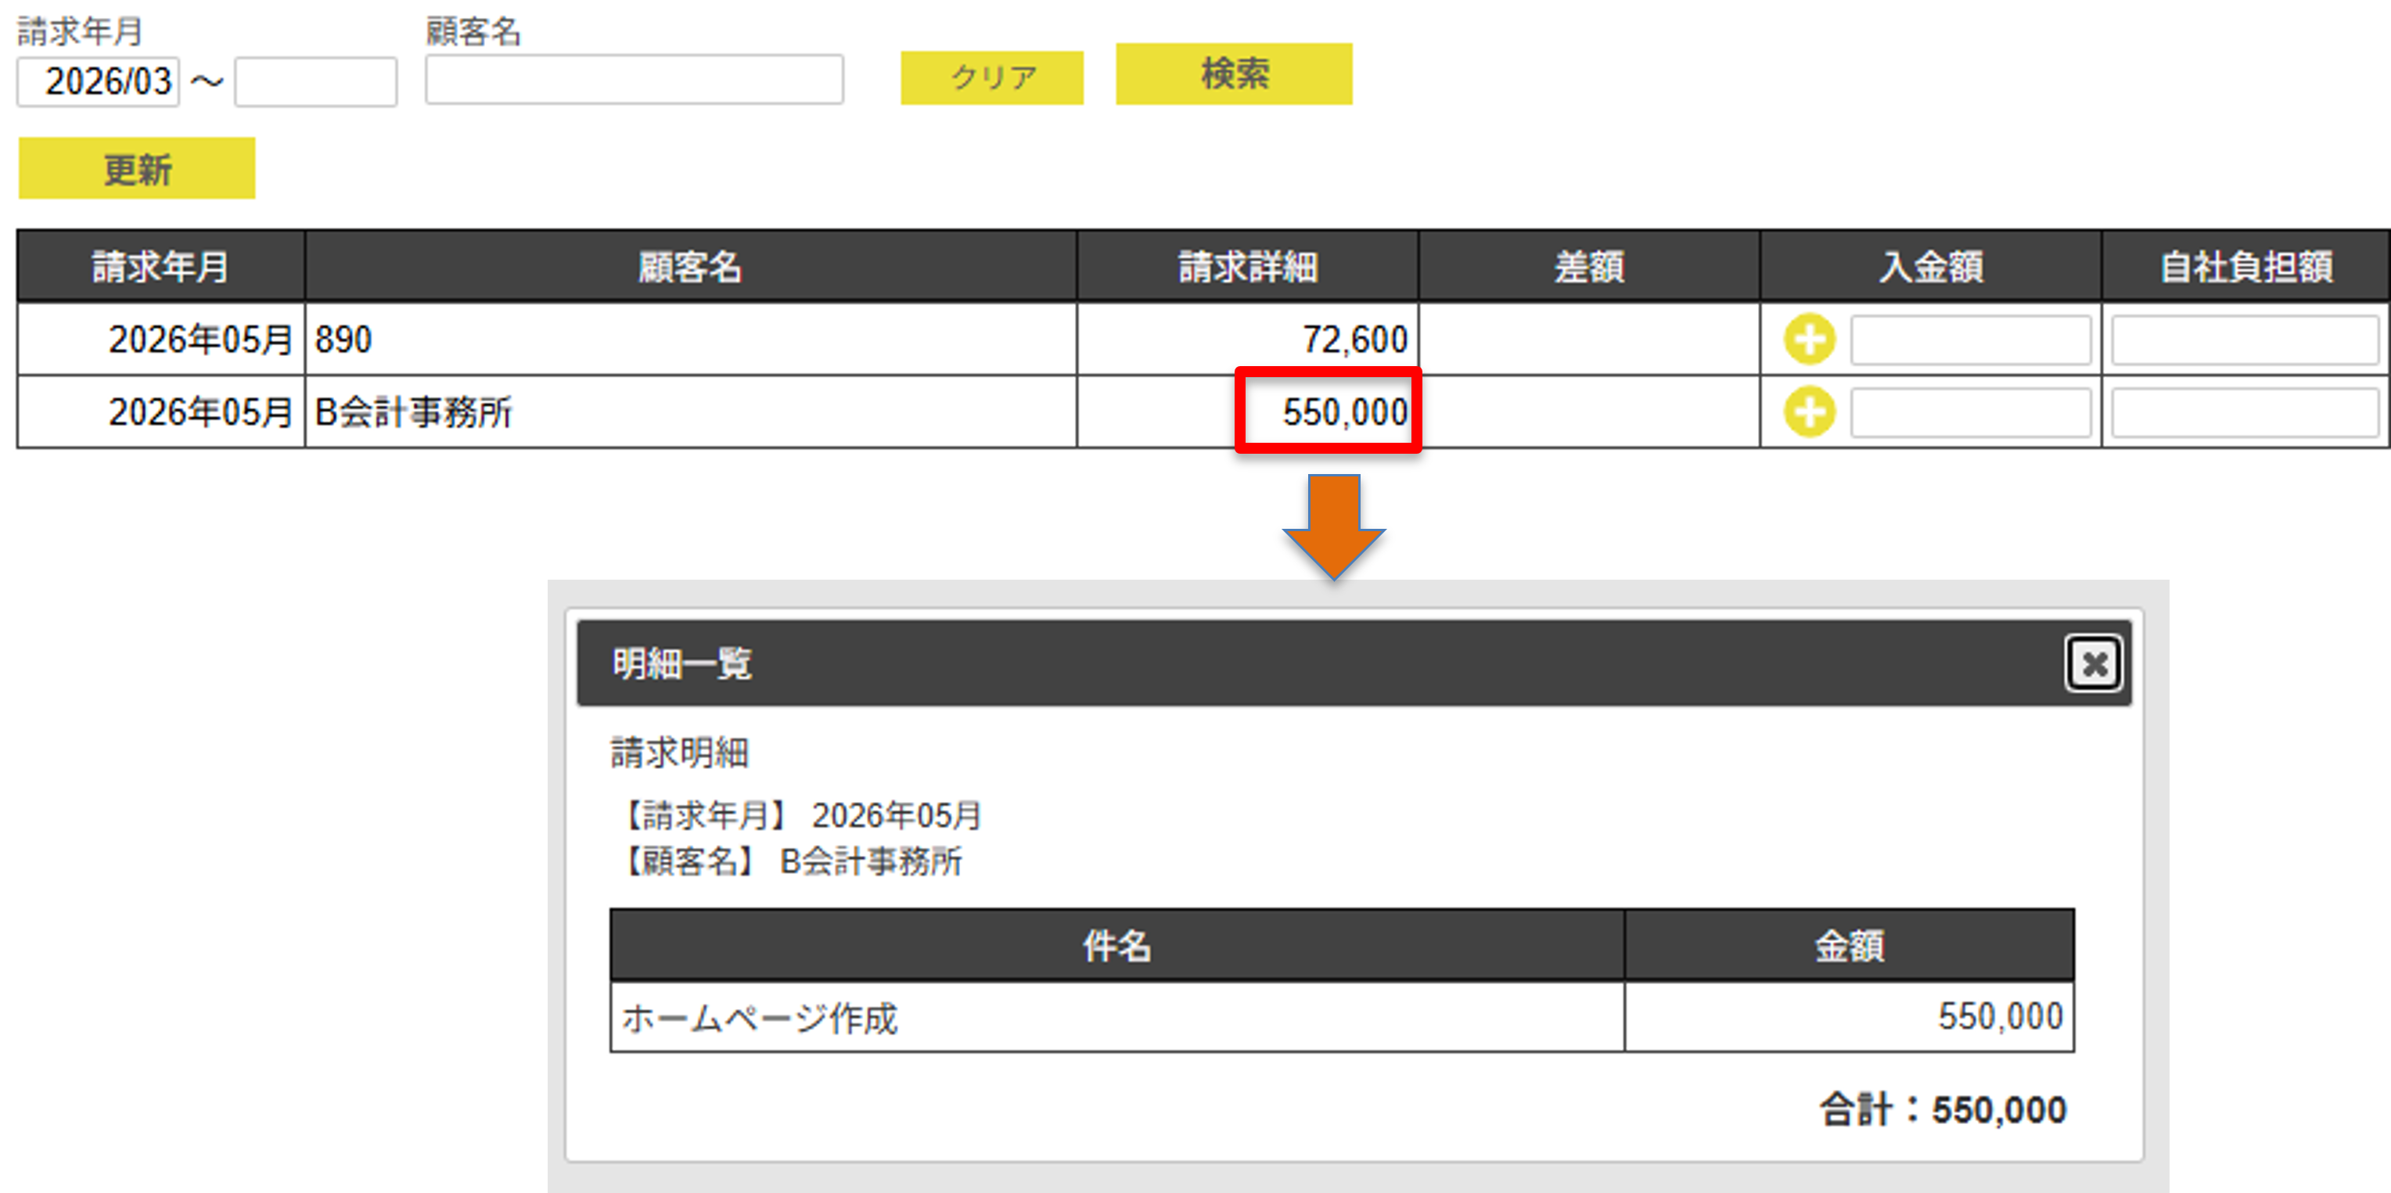Select the 2026年05月 cell in the 890 row
Viewport: 2391px width, 1193px height.
point(160,339)
